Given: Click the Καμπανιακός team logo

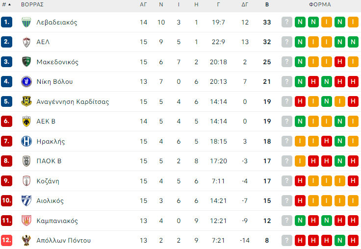Looking at the screenshot, I should [26, 221].
